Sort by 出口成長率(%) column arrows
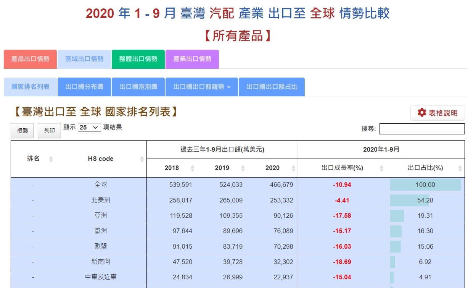This screenshot has height=288, width=468. pyautogui.click(x=381, y=168)
